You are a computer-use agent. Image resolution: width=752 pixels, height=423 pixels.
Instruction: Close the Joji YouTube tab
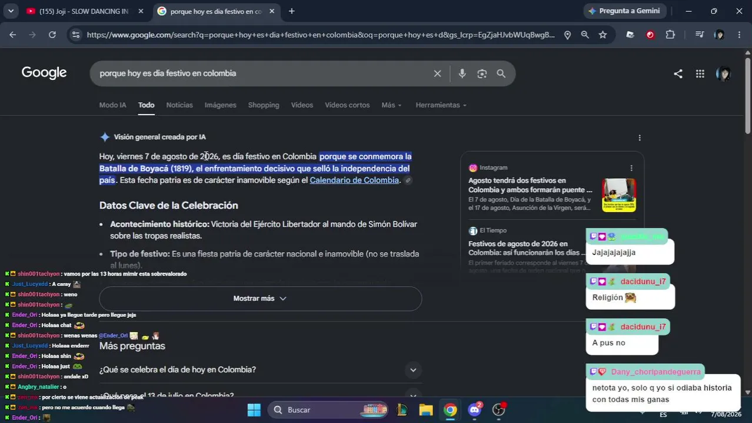(x=141, y=11)
